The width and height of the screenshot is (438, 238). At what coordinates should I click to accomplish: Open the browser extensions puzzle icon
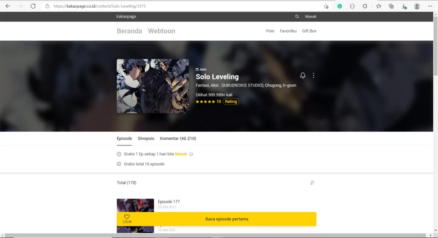pos(365,6)
